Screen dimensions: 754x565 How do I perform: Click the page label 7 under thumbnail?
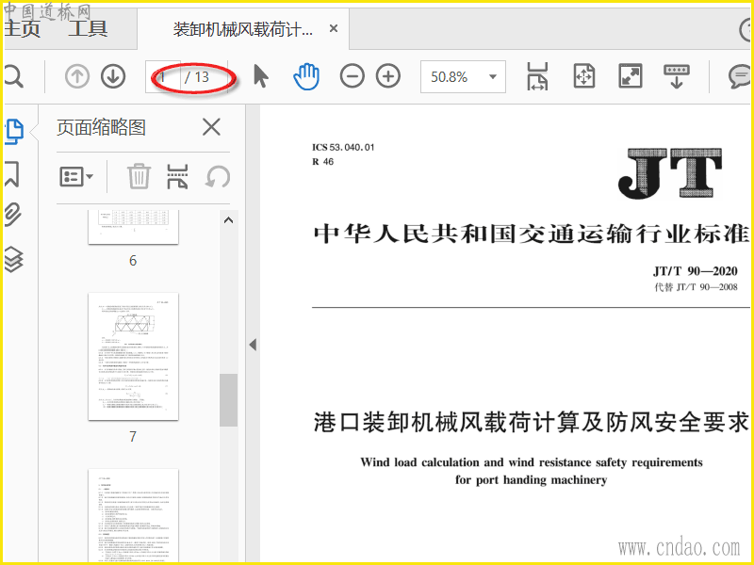(x=133, y=436)
